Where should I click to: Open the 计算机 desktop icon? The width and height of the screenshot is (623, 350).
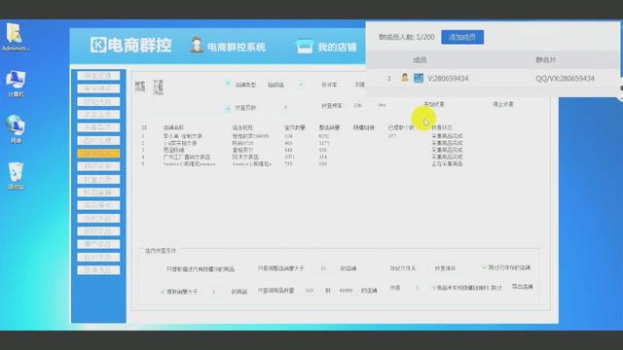click(16, 84)
